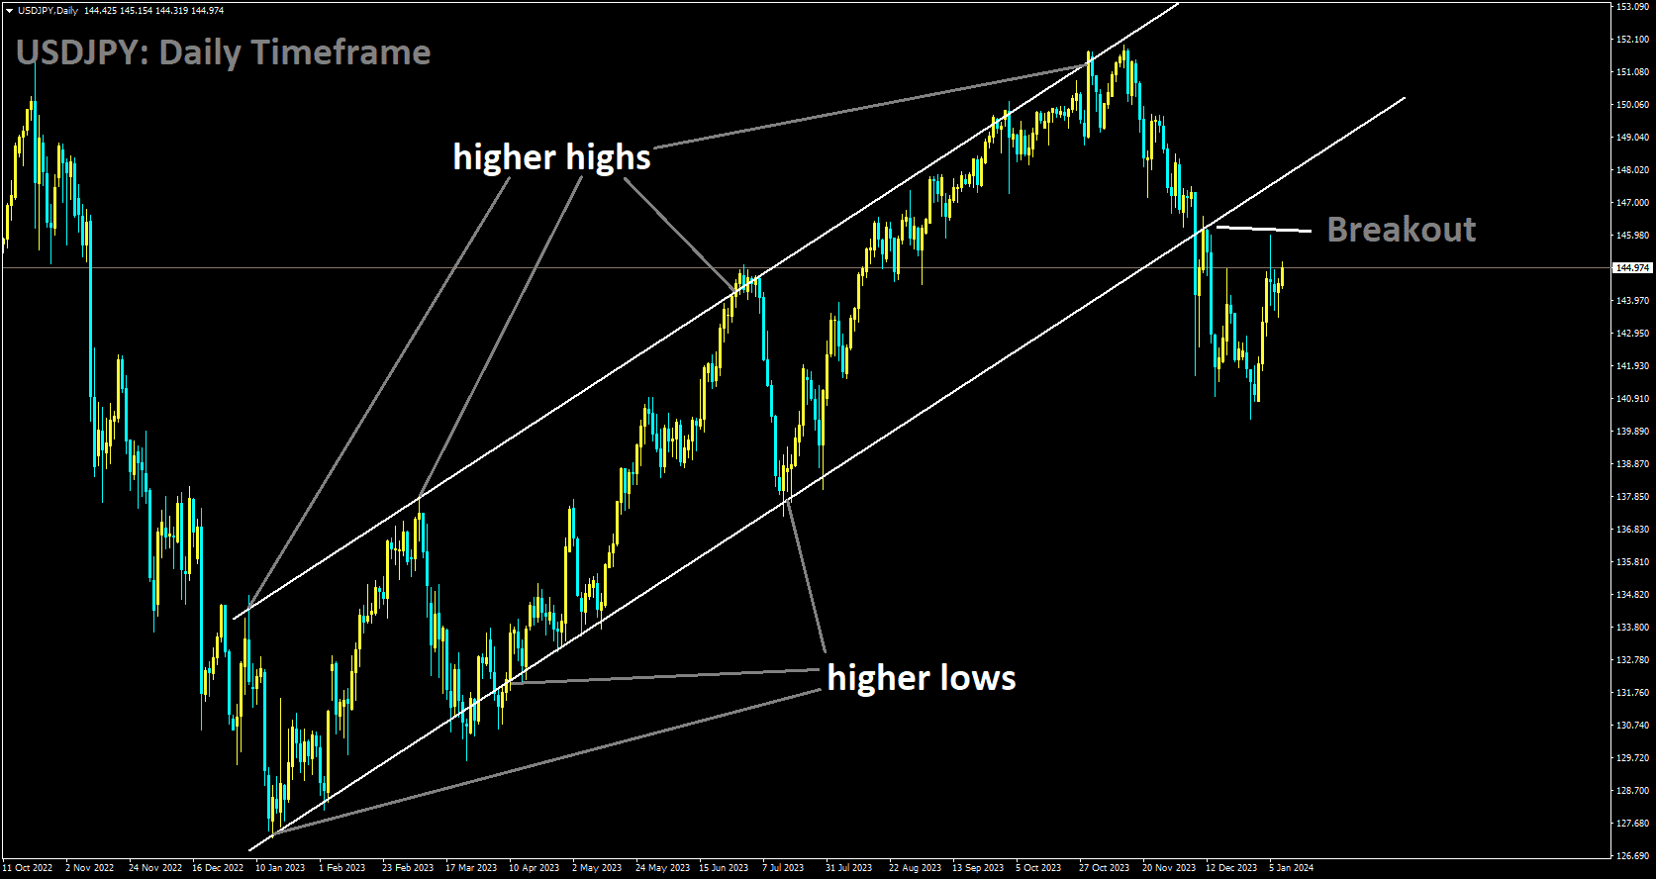Click the small triangle before USDJPY,Daily
This screenshot has height=879, width=1656.
pos(9,10)
